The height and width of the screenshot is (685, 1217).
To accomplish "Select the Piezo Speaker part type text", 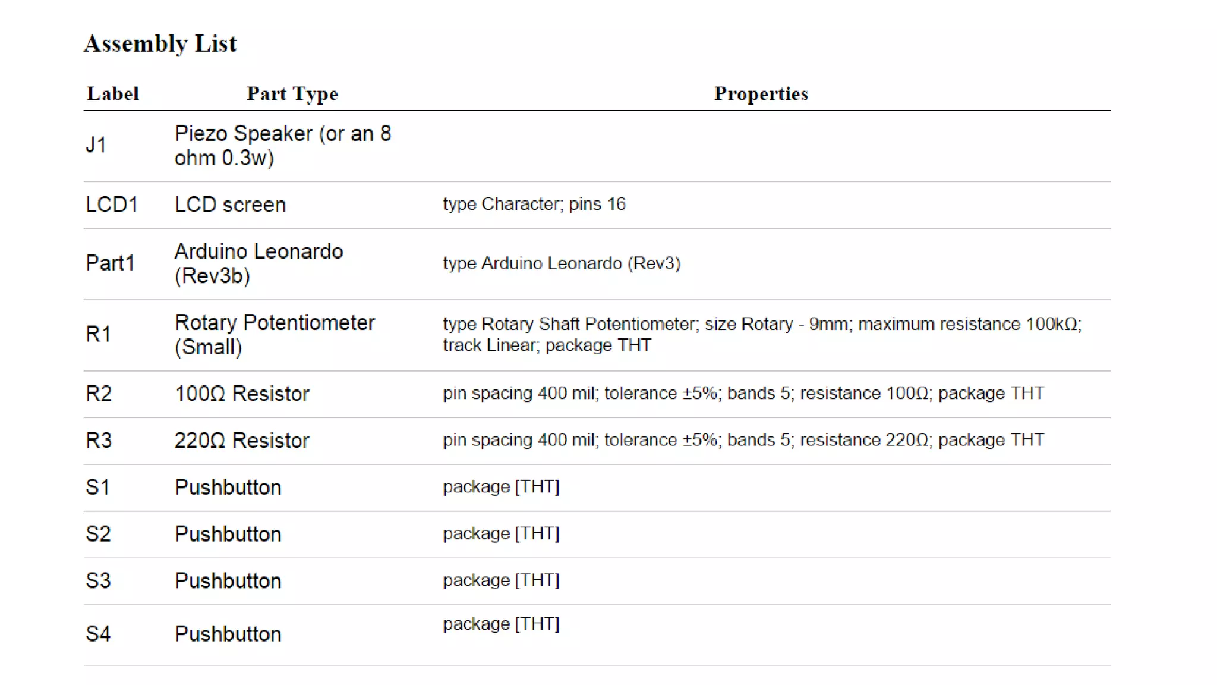I will [283, 146].
